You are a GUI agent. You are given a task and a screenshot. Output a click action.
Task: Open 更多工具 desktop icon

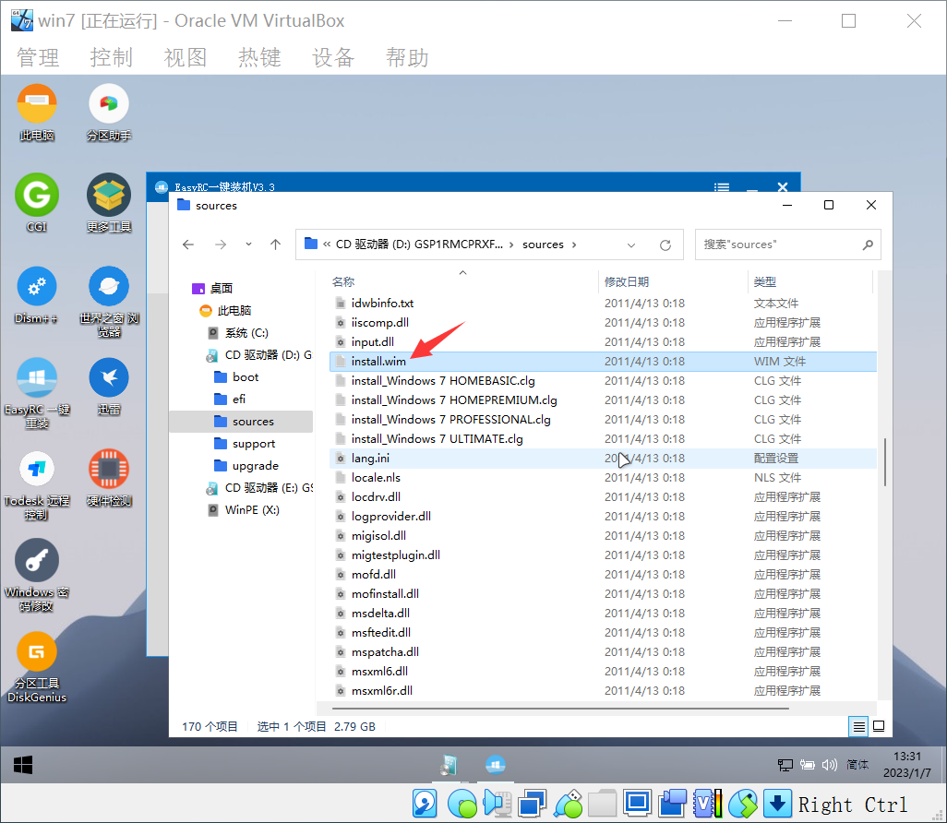pos(109,203)
